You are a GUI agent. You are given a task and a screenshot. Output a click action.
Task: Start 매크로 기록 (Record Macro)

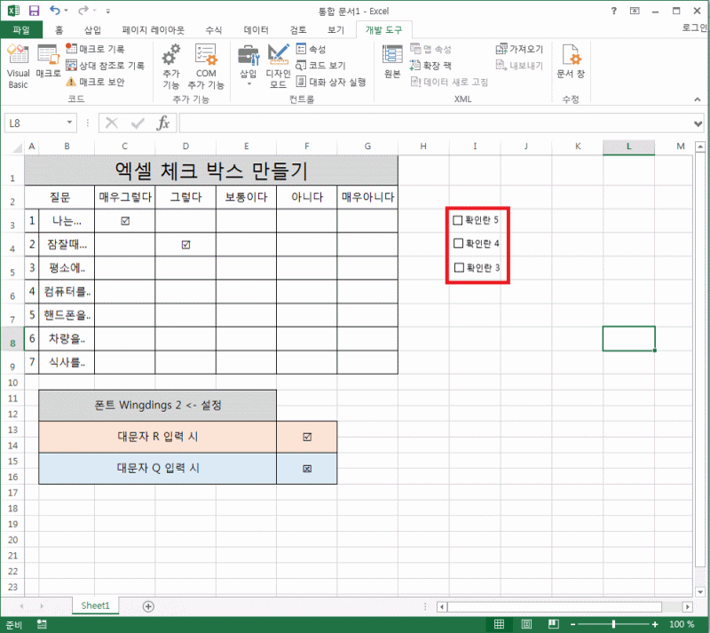[x=96, y=49]
